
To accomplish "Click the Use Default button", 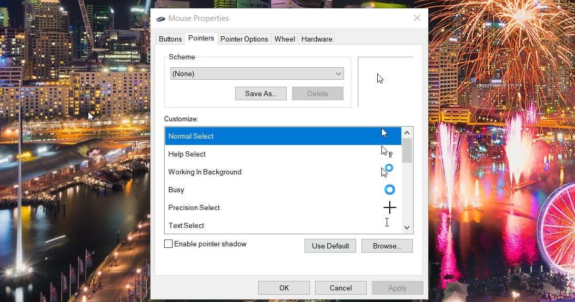I will tap(330, 246).
